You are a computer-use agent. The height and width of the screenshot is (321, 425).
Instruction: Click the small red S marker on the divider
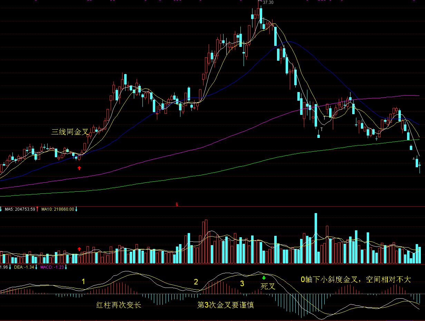tap(177, 204)
